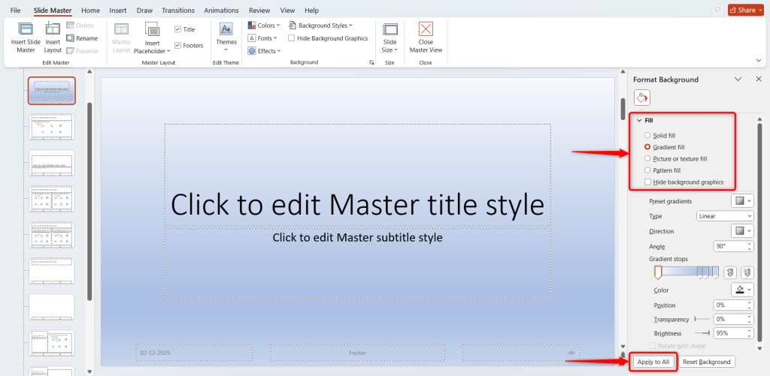
Task: Click the Close Master View icon
Action: [426, 29]
